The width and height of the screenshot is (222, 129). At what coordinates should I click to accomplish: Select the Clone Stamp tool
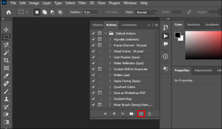(6, 99)
